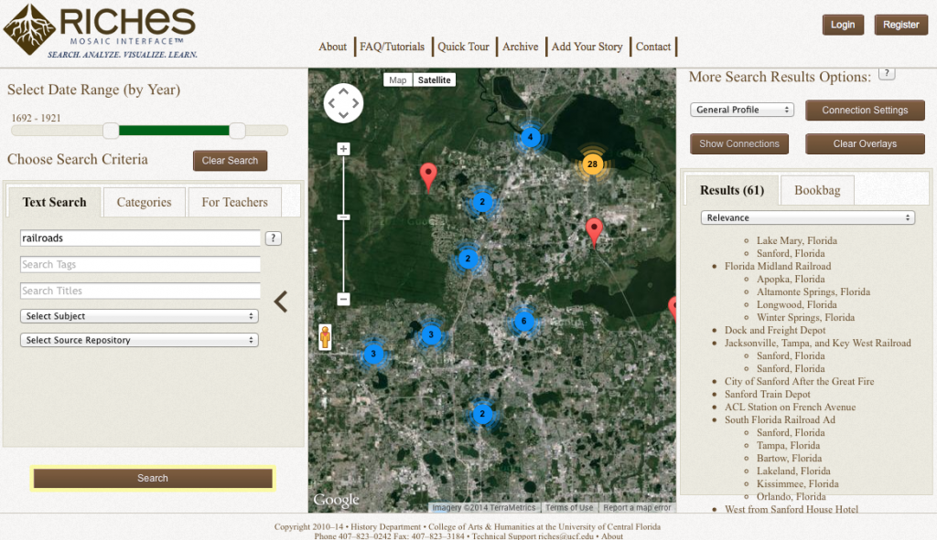This screenshot has width=937, height=540.
Task: Click the blue cluster marker labeled 6
Action: pyautogui.click(x=523, y=322)
